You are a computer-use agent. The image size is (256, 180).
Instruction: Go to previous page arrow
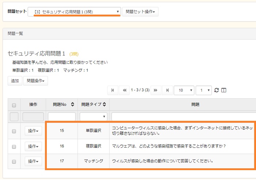click(x=125, y=90)
